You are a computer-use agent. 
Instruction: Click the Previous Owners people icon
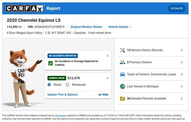tap(122, 62)
